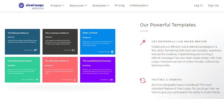Select The Startup Pre-launch template card

pyautogui.click(x=22, y=70)
